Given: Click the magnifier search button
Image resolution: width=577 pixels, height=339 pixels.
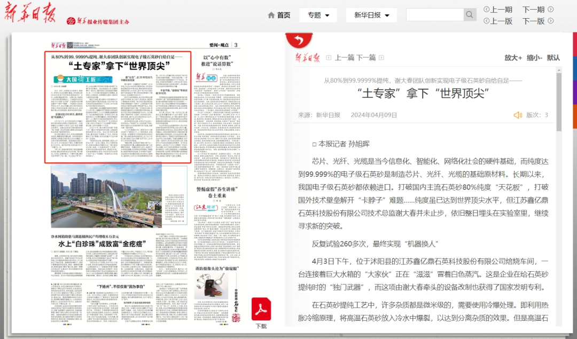Looking at the screenshot, I should pos(470,15).
